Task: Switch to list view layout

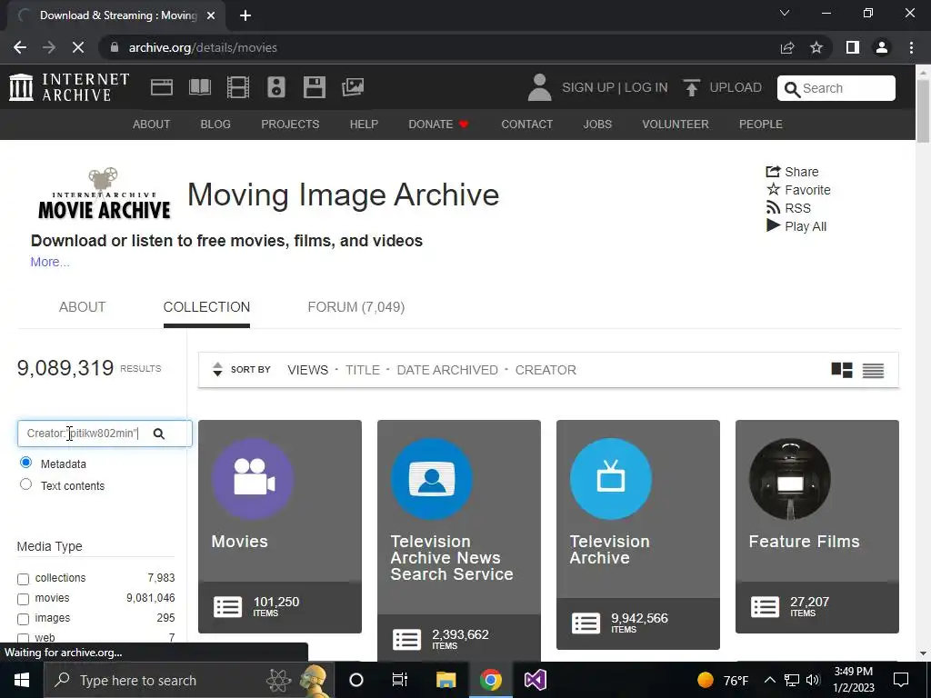Action: pos(873,370)
